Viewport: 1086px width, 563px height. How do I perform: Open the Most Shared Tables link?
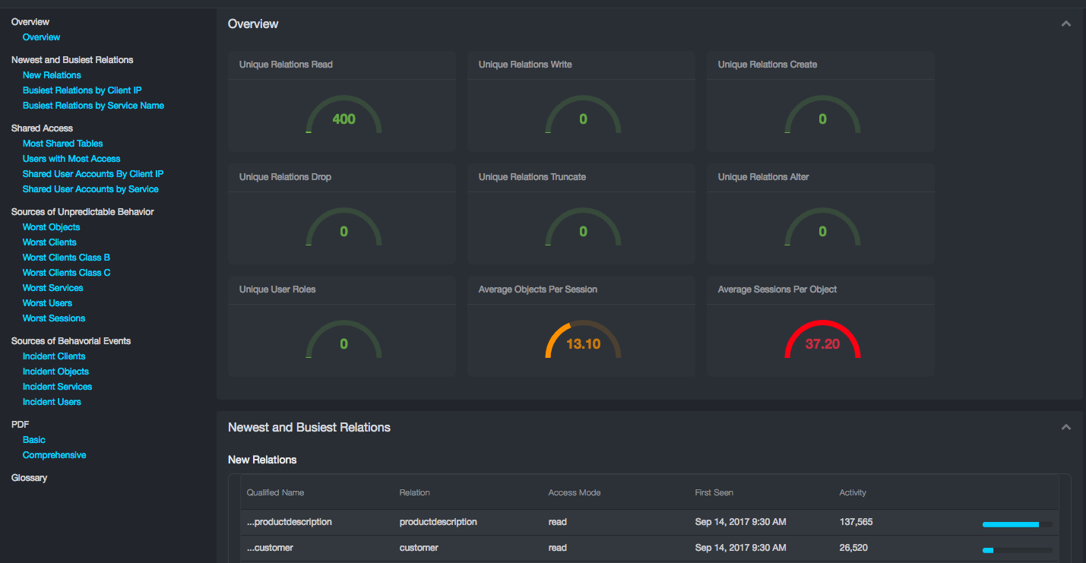(62, 144)
